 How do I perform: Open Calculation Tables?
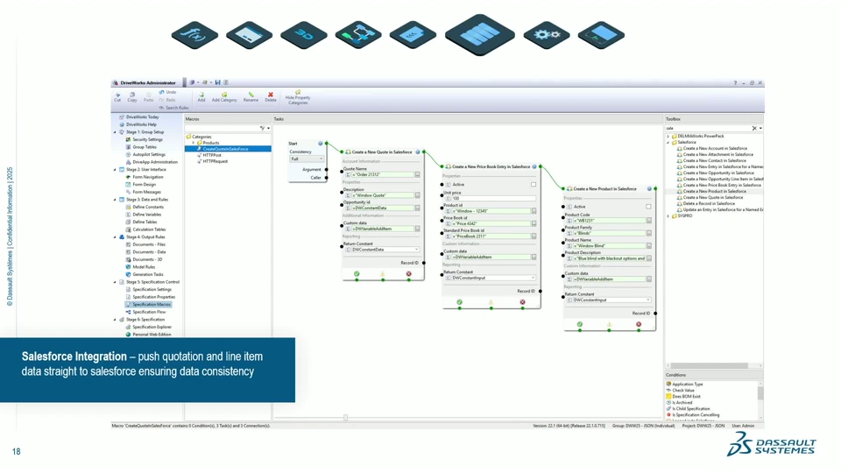[149, 229]
